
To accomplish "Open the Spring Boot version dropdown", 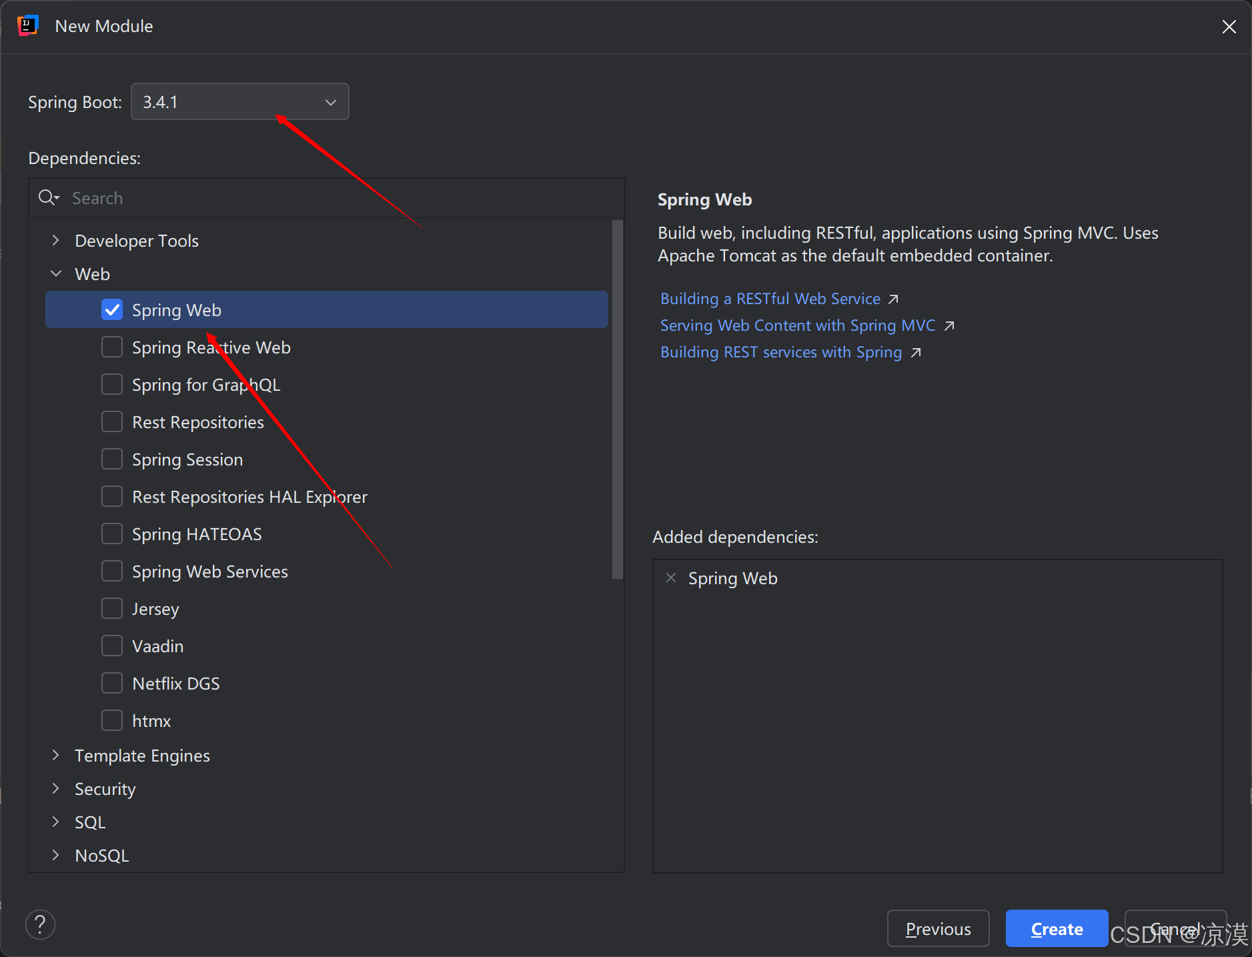I will tap(240, 102).
